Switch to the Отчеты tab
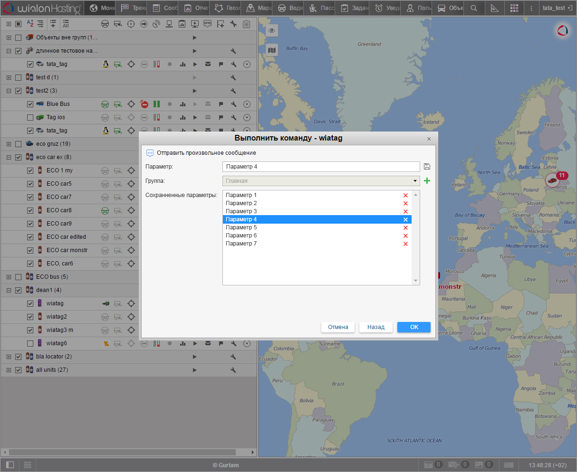This screenshot has height=472, width=577. click(196, 8)
